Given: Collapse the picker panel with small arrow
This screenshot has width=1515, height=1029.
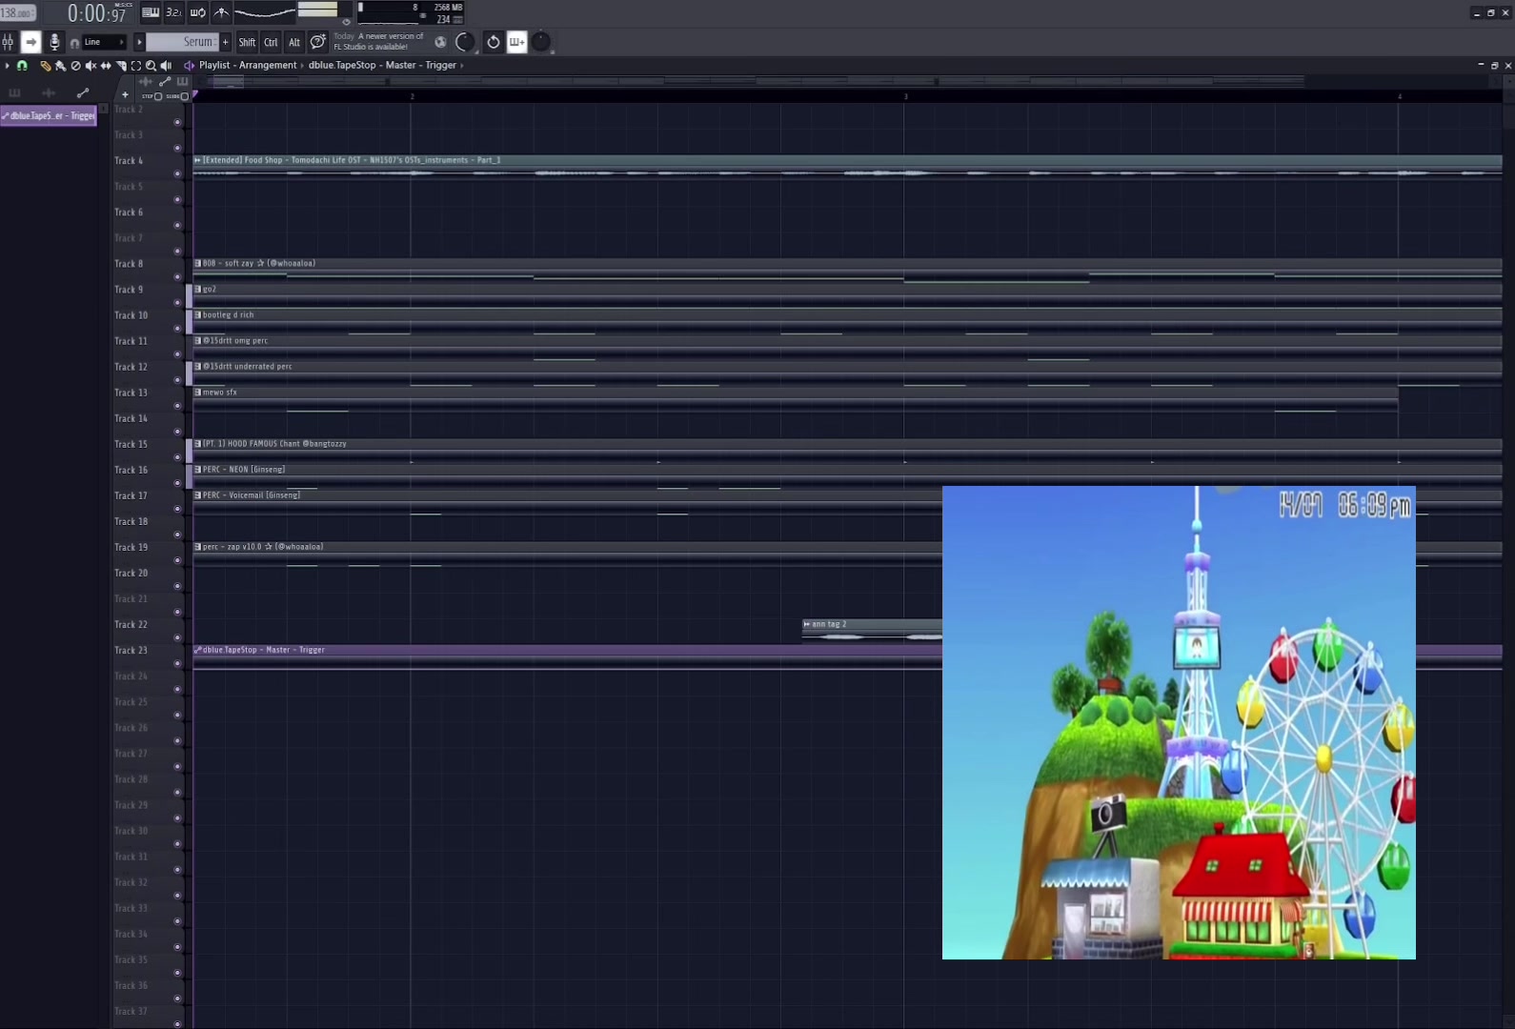Looking at the screenshot, I should [x=104, y=109].
